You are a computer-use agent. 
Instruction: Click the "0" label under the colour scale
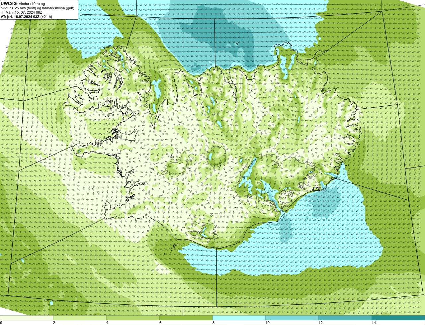click(1, 323)
